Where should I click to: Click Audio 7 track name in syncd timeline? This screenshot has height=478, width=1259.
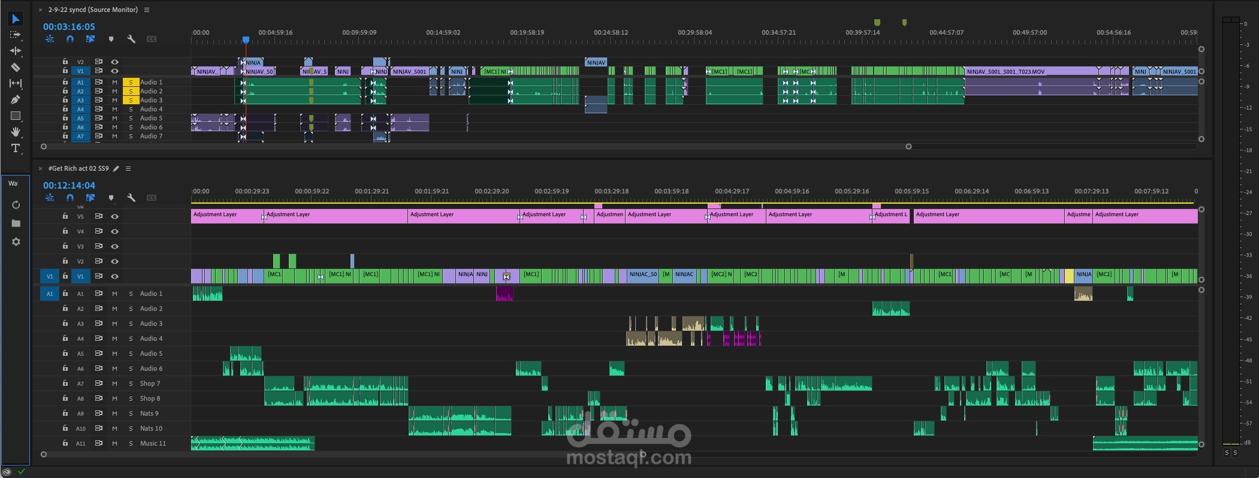[x=151, y=136]
